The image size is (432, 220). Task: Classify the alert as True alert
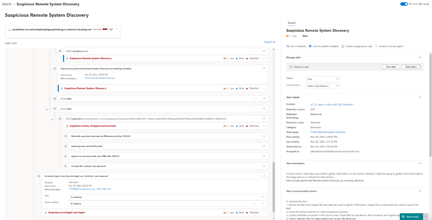point(391,66)
